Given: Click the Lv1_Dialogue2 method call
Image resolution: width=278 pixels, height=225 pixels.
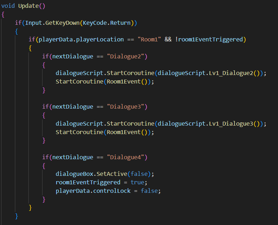Looking at the screenshot, I should coord(231,73).
